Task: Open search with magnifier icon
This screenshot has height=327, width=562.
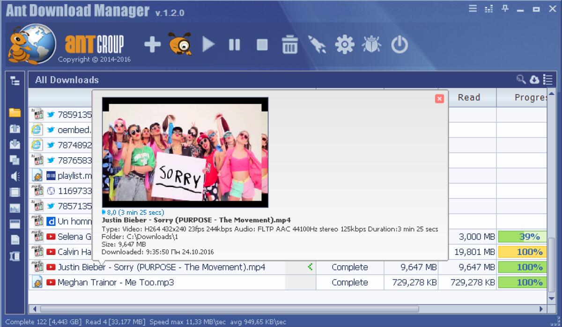Action: [x=521, y=80]
